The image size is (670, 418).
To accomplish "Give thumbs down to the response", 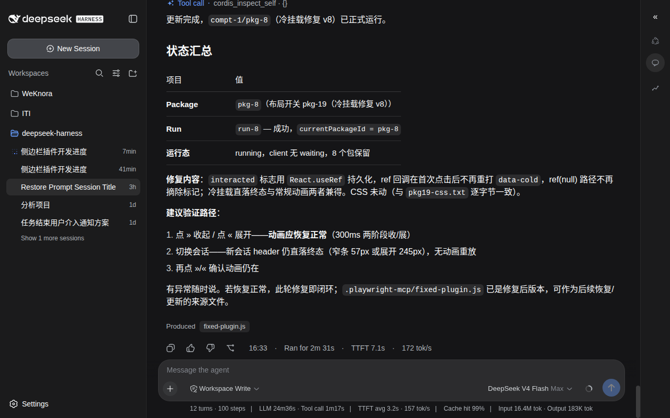I will click(x=210, y=348).
